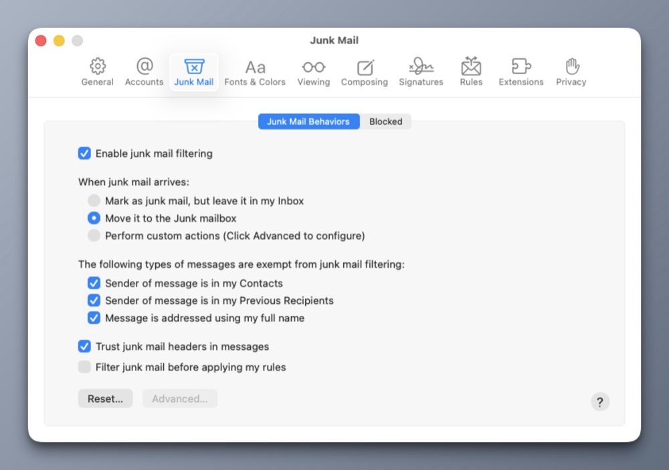669x470 pixels.
Task: Open Fonts & Colors preferences
Action: [x=255, y=72]
